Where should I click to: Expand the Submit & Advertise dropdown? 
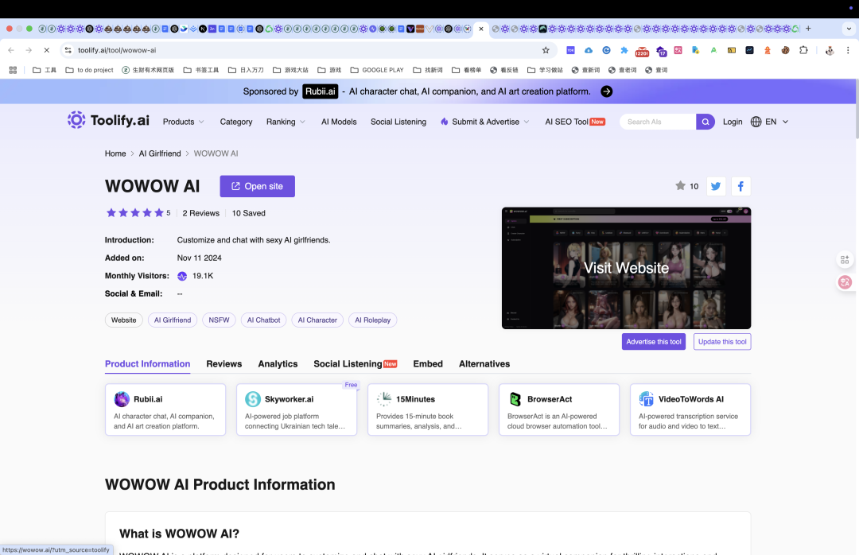(x=485, y=122)
